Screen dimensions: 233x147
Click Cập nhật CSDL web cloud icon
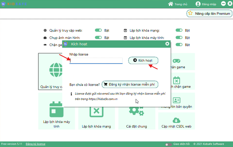176,120
